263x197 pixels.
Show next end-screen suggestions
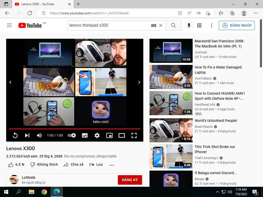point(139,82)
